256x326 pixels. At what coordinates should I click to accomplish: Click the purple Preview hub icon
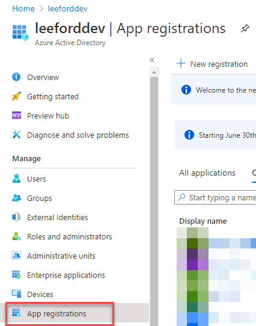[x=16, y=115]
